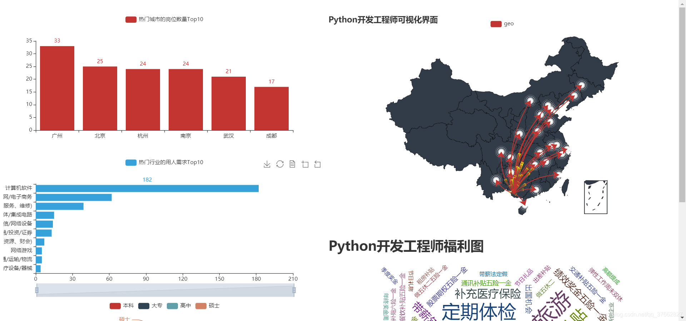Toggle the 硕士 legend item
686x321 pixels.
207,306
